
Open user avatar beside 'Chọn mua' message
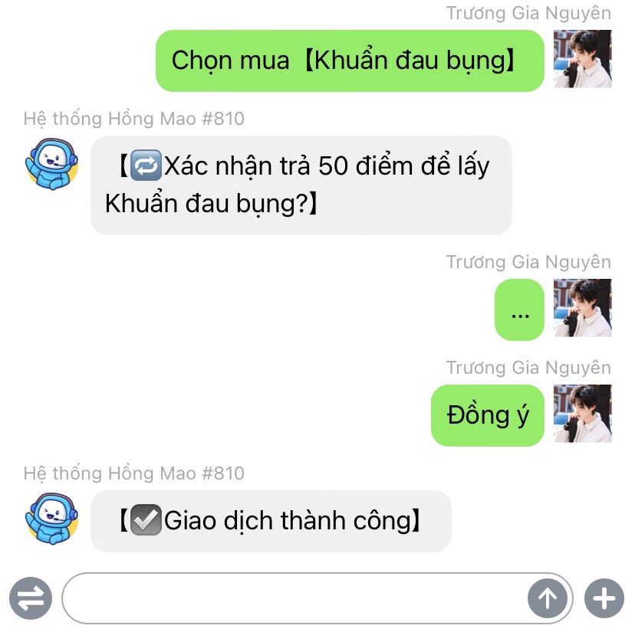click(582, 59)
